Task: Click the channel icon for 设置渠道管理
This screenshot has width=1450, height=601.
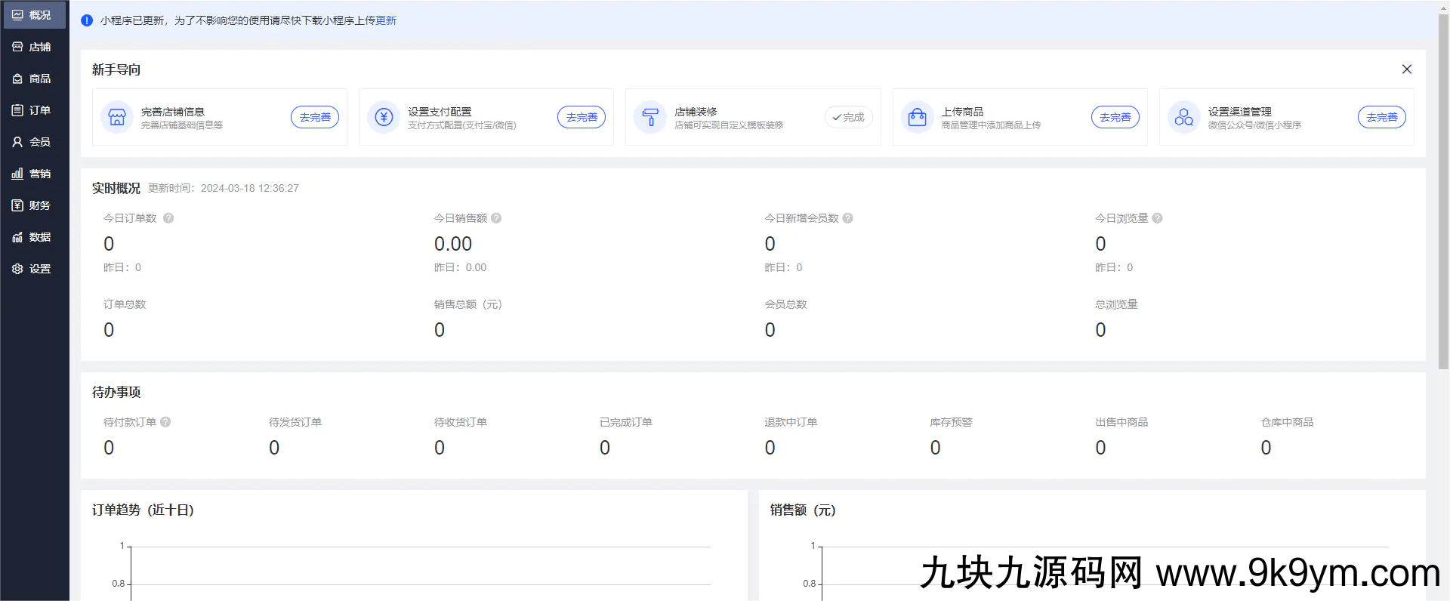Action: pos(1183,117)
